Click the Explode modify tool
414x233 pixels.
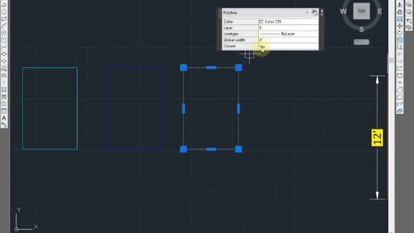pyautogui.click(x=400, y=111)
